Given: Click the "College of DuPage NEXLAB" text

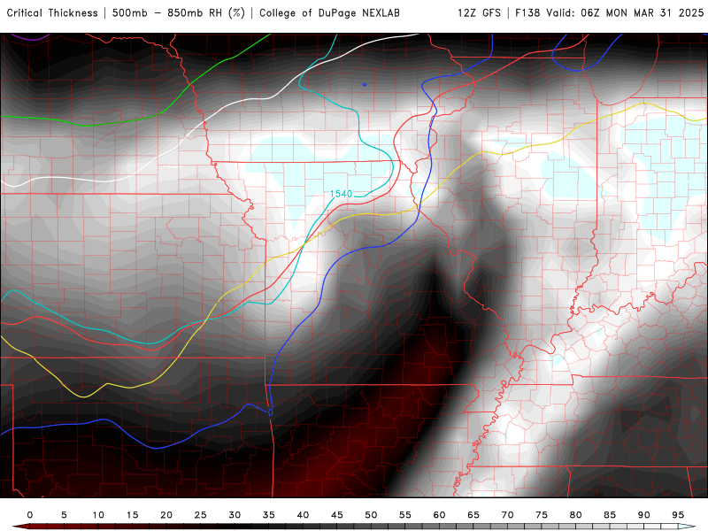Looking at the screenshot, I should click(x=329, y=13).
